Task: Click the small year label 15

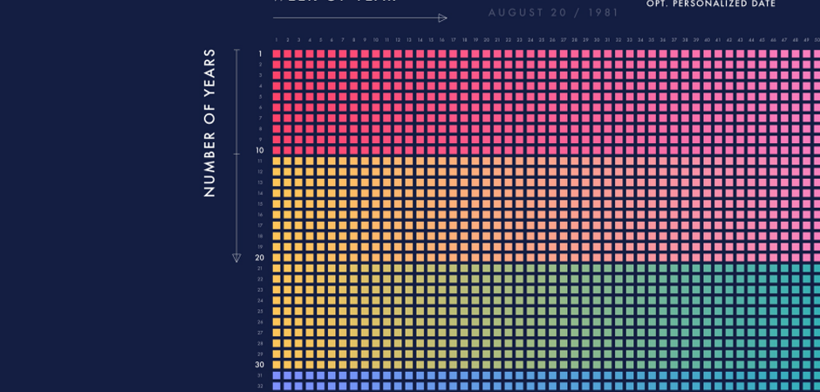Action: point(260,204)
